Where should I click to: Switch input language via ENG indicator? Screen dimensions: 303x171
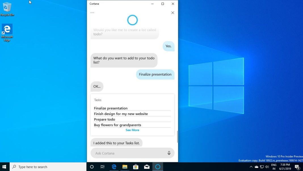click(x=273, y=166)
